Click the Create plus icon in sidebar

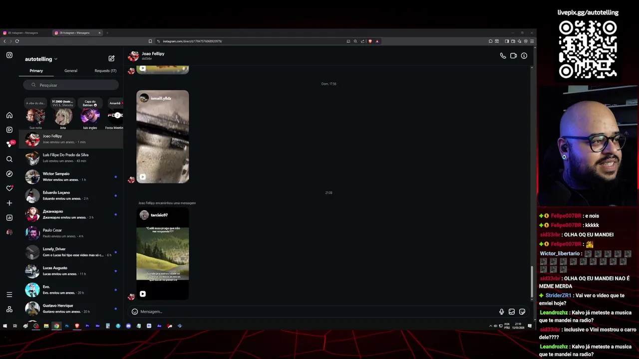tap(9, 203)
